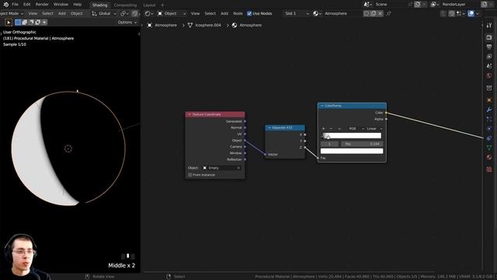Collapse the ColorRamp node
Viewport: 497px width, 280px height.
pos(322,106)
